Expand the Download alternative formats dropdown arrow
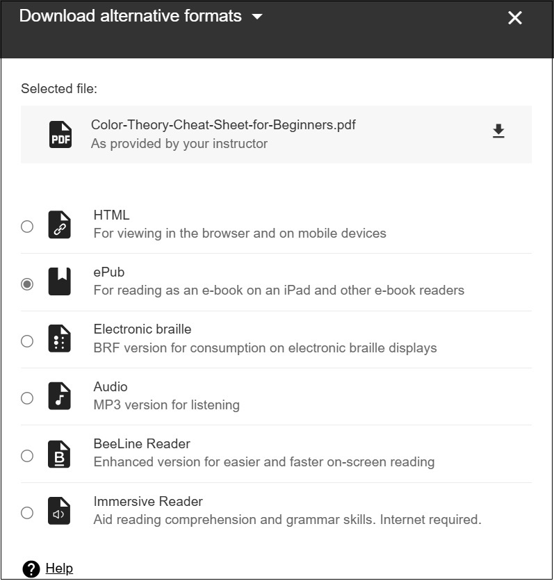Viewport: 554px width, 581px height. point(257,17)
